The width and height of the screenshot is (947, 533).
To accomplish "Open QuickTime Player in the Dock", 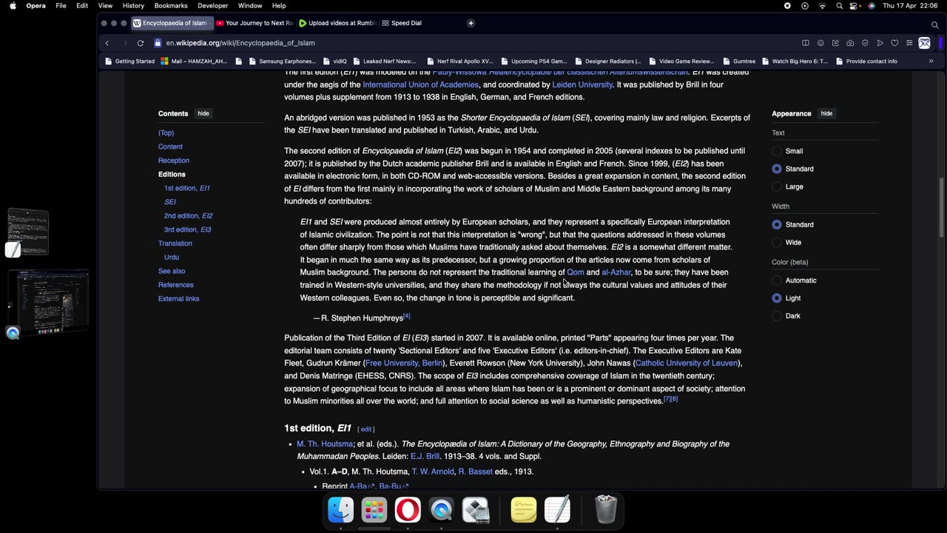I will point(442,509).
